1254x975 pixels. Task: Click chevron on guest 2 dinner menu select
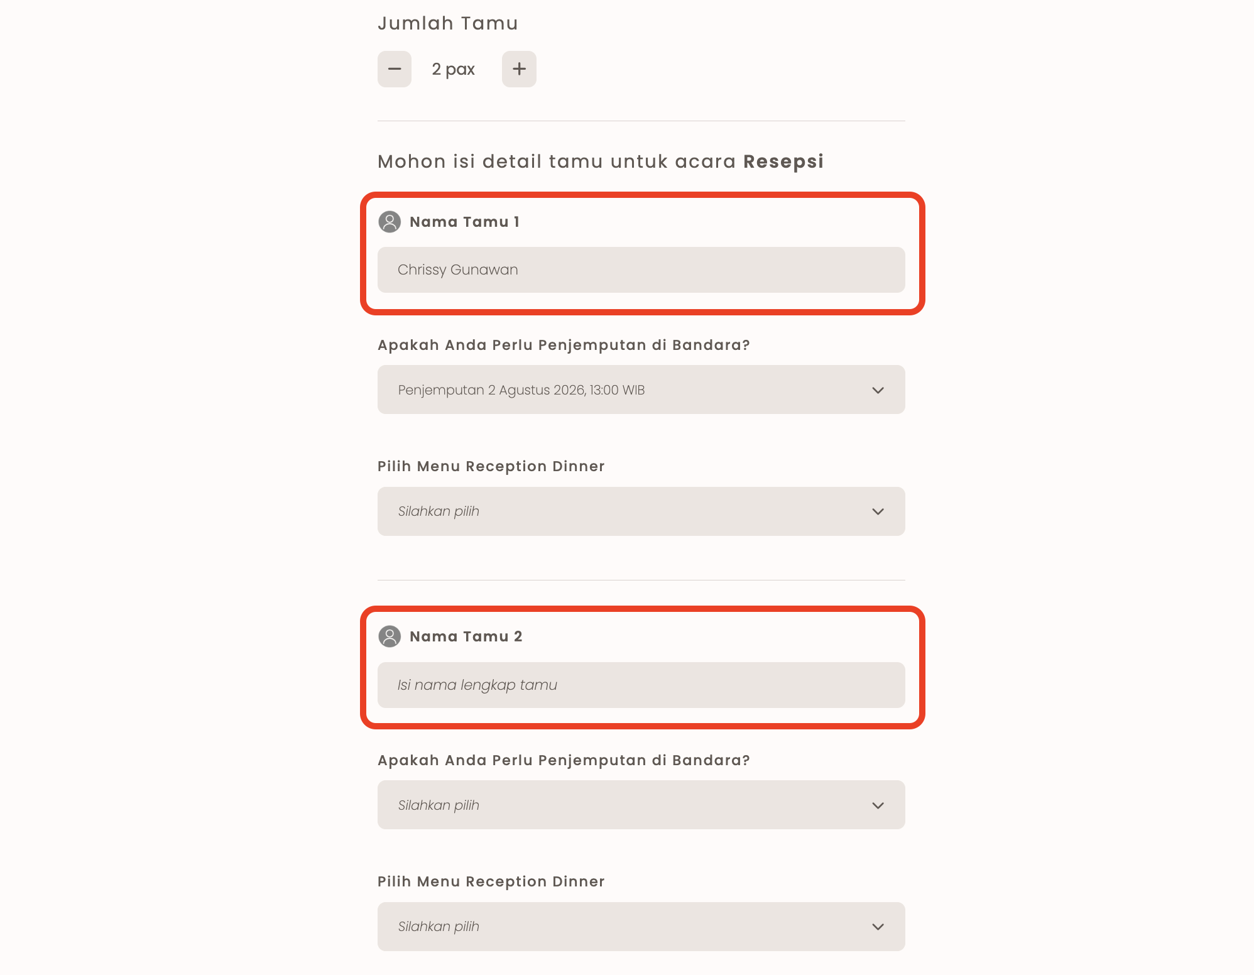[x=878, y=927]
